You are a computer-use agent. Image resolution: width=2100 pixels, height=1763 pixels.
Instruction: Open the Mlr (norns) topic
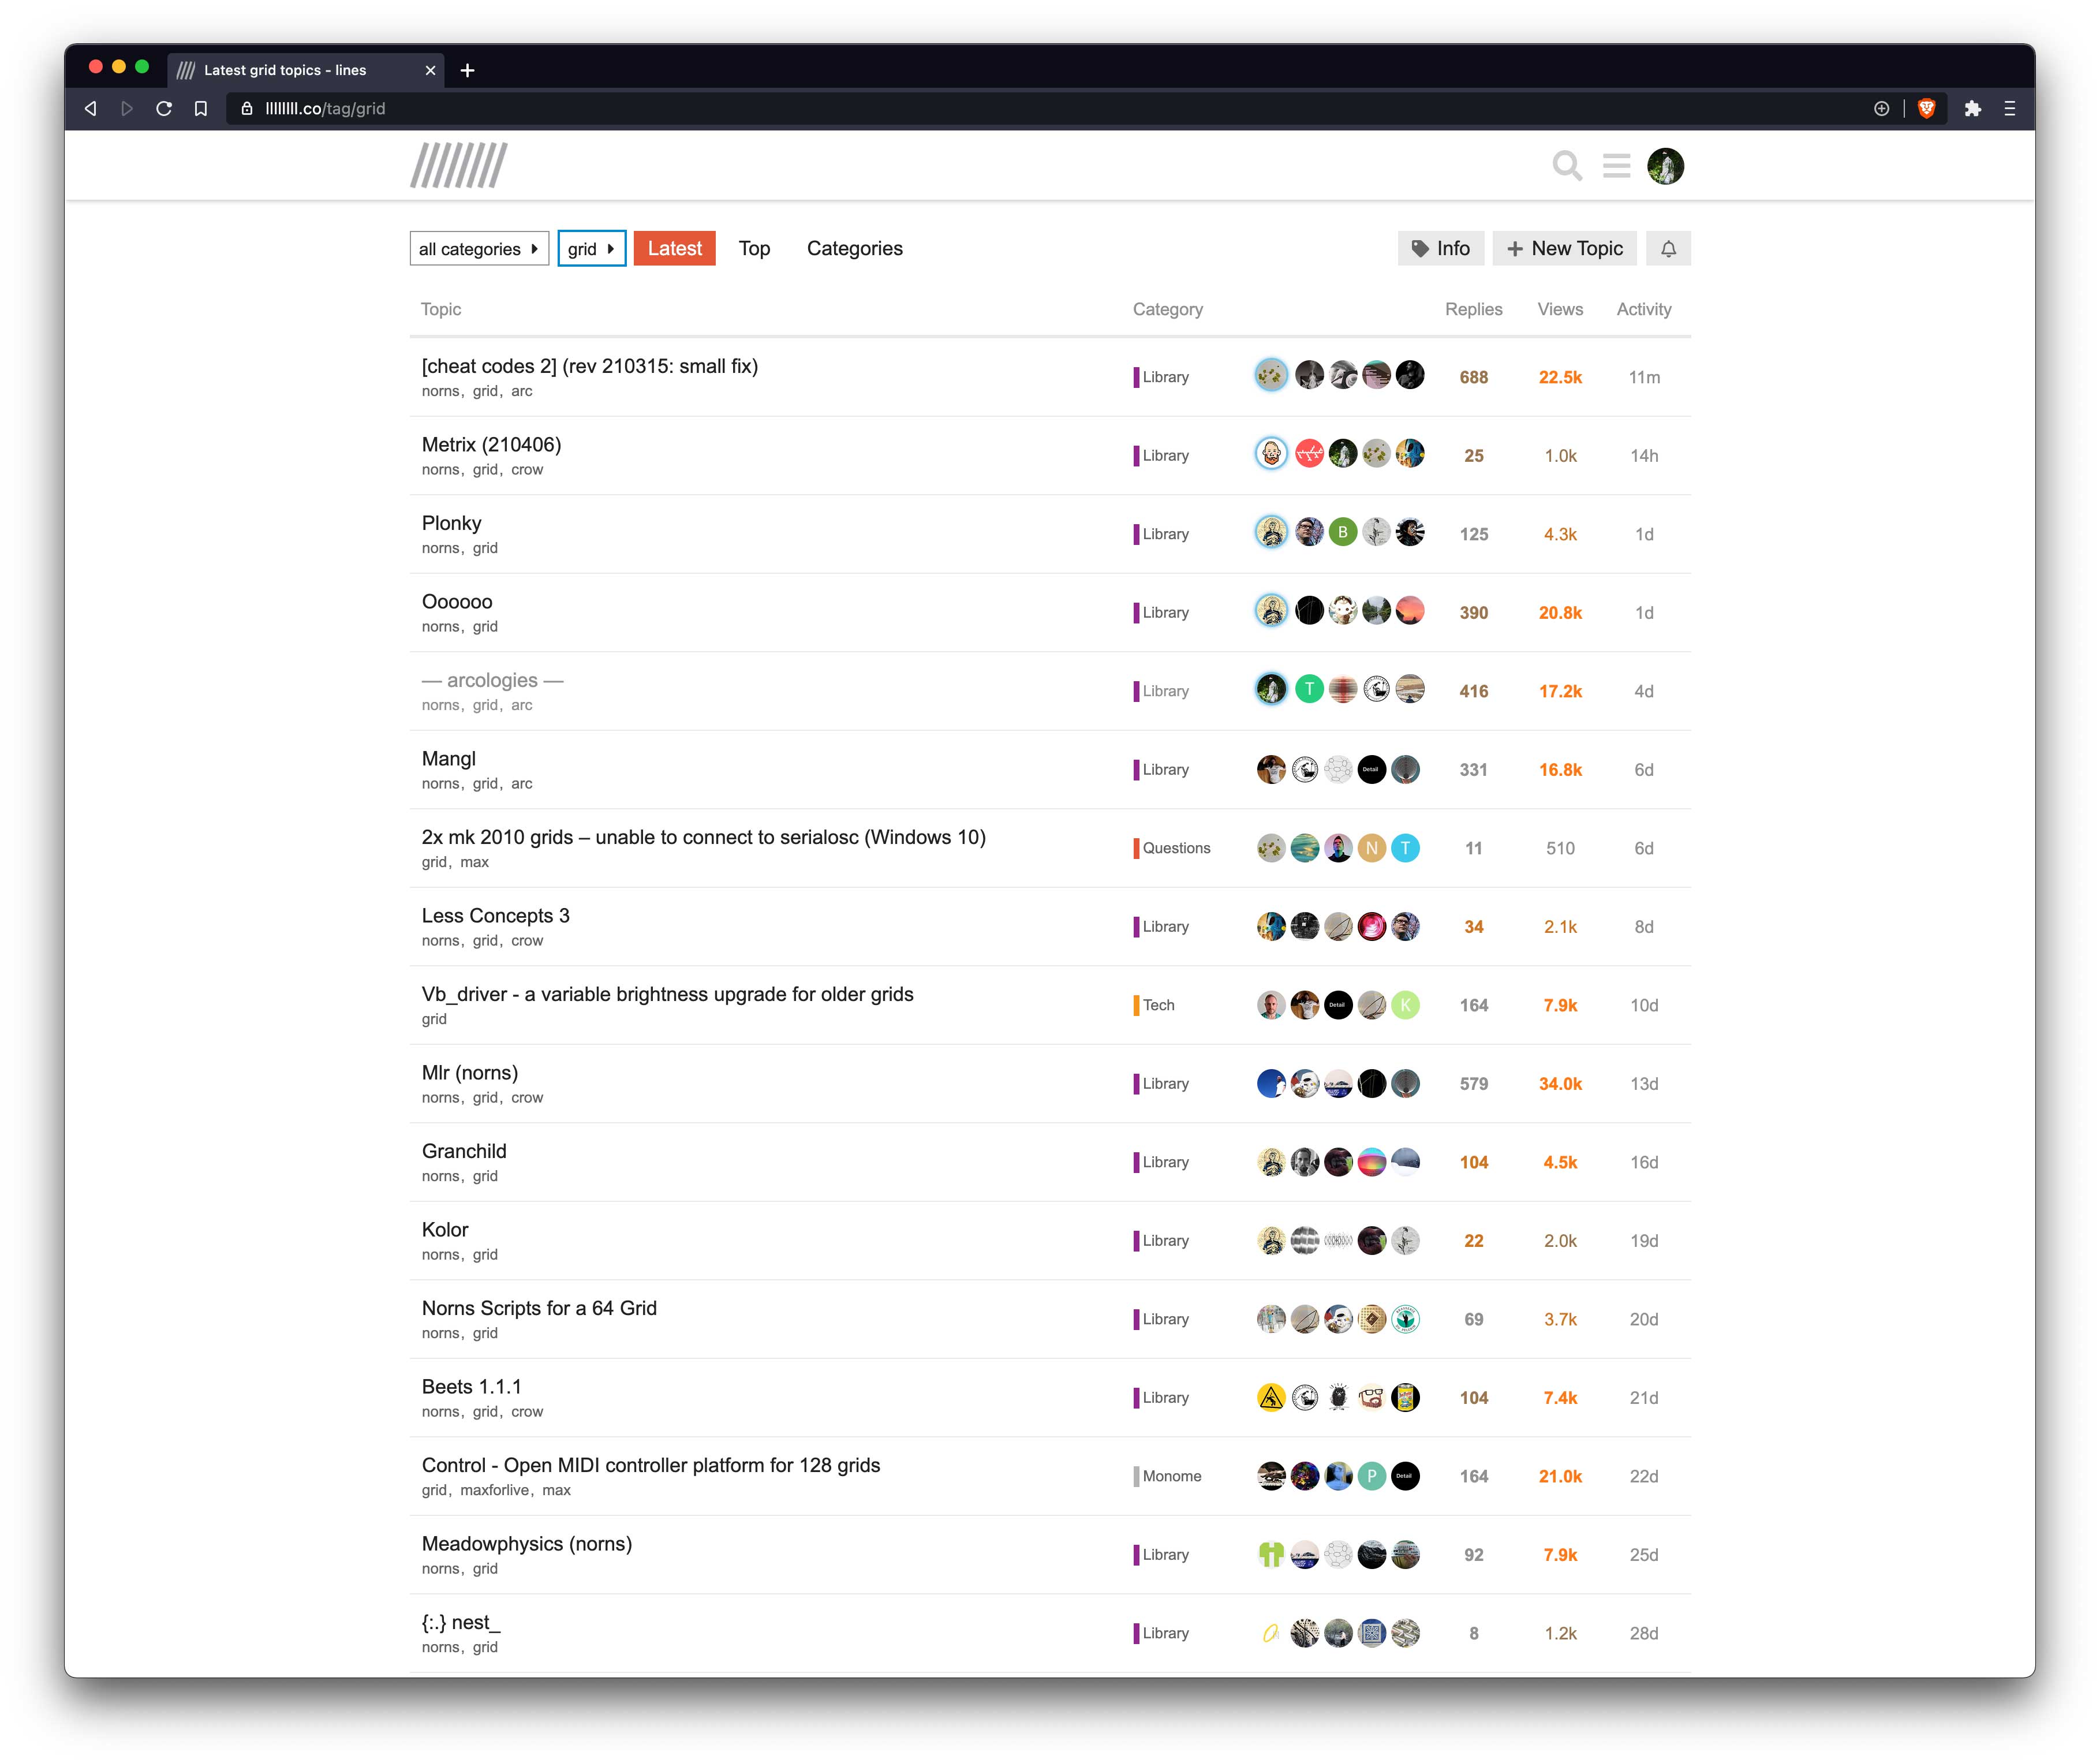coord(470,1073)
